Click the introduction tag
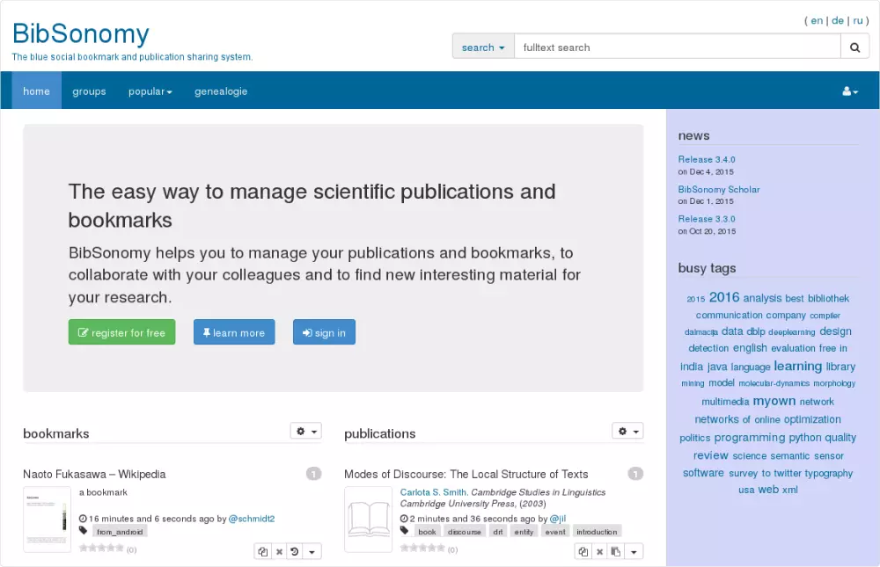Viewport: 880px width, 567px height. [x=597, y=532]
